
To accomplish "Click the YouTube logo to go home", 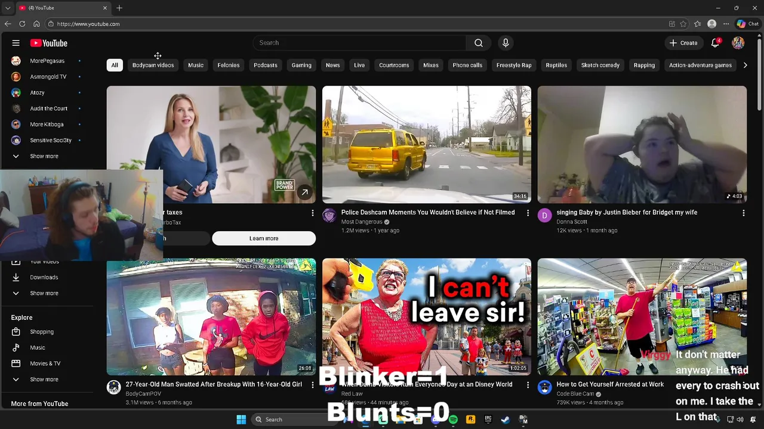I will click(x=48, y=43).
